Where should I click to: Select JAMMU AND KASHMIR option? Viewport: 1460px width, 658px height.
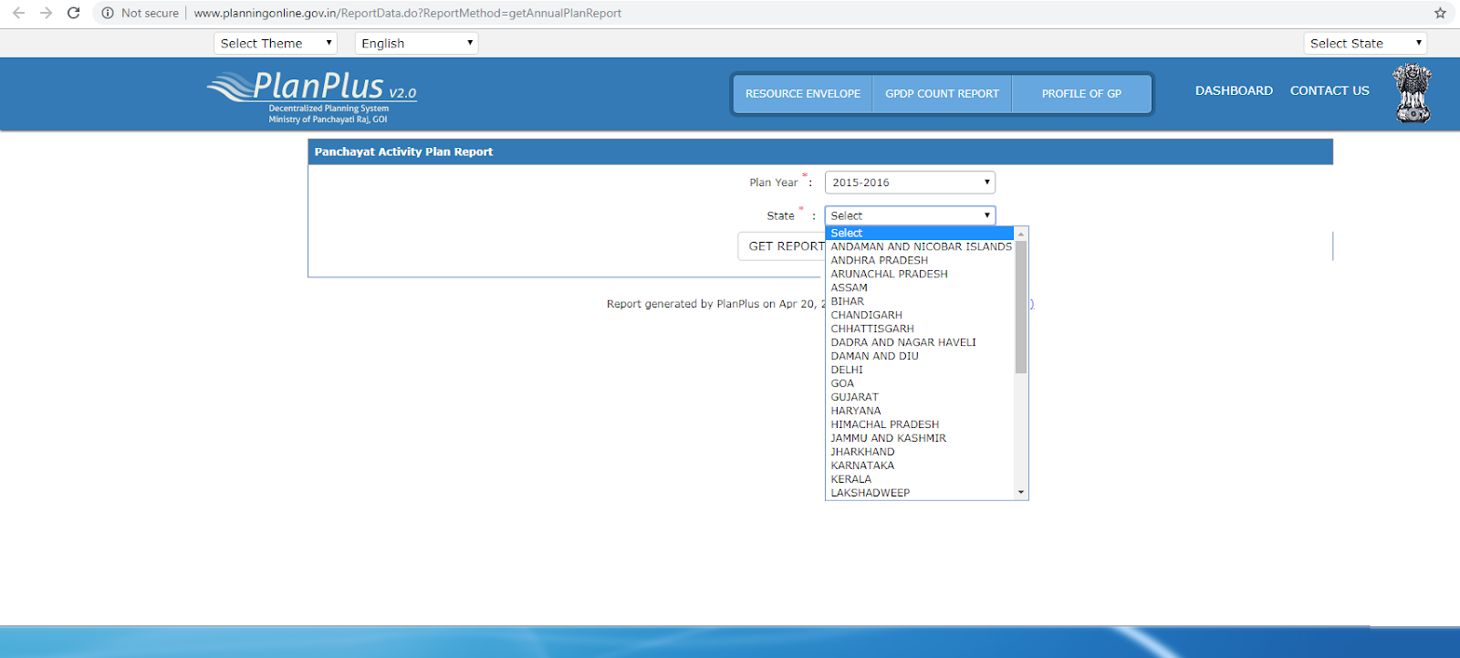click(x=919, y=438)
